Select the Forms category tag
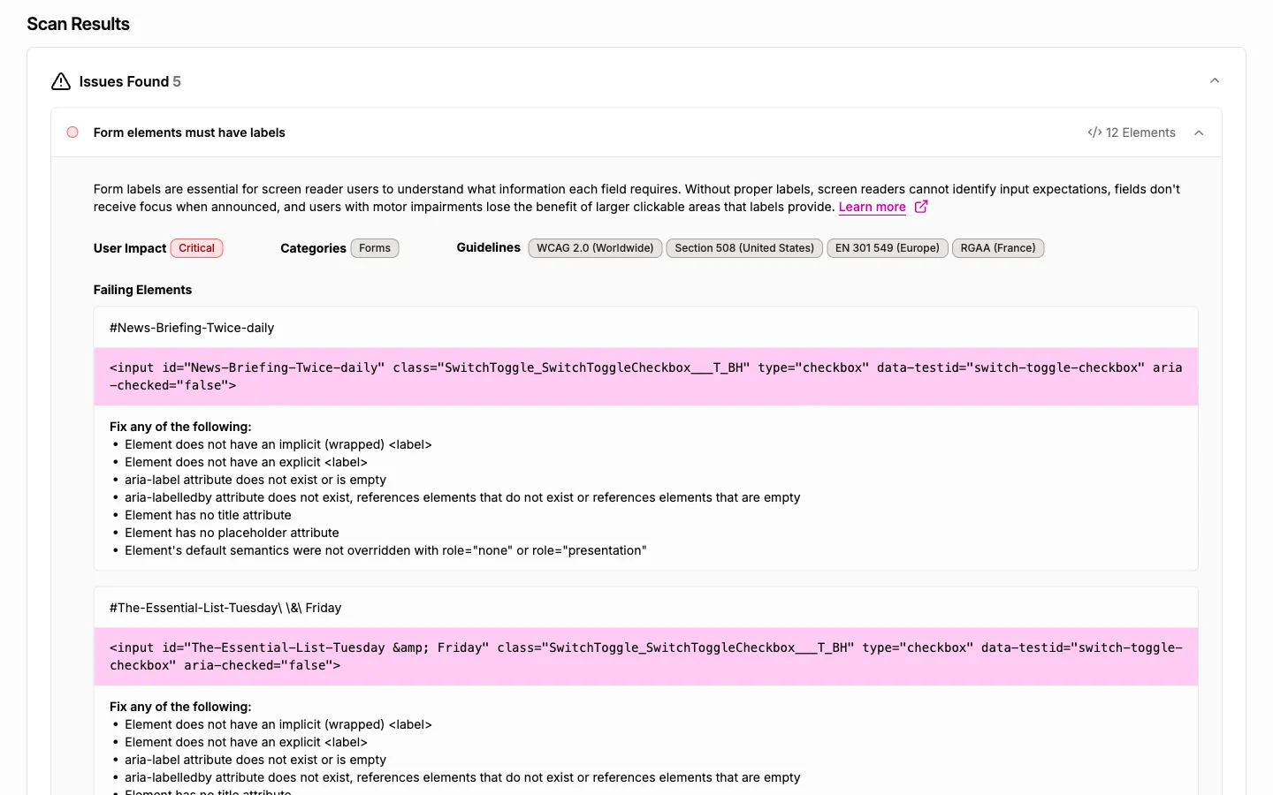 point(375,248)
